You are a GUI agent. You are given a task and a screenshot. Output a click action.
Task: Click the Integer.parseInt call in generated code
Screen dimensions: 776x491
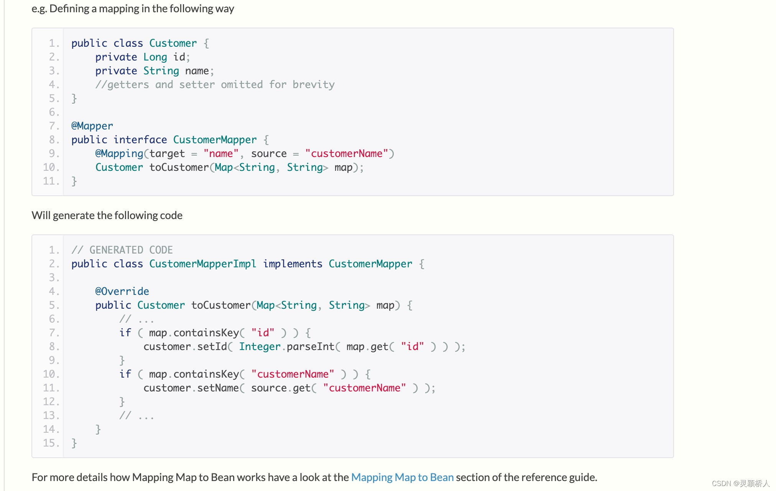pos(286,347)
